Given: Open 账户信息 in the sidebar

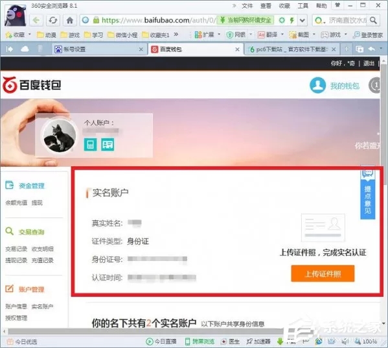Looking at the screenshot, I should point(16,306).
